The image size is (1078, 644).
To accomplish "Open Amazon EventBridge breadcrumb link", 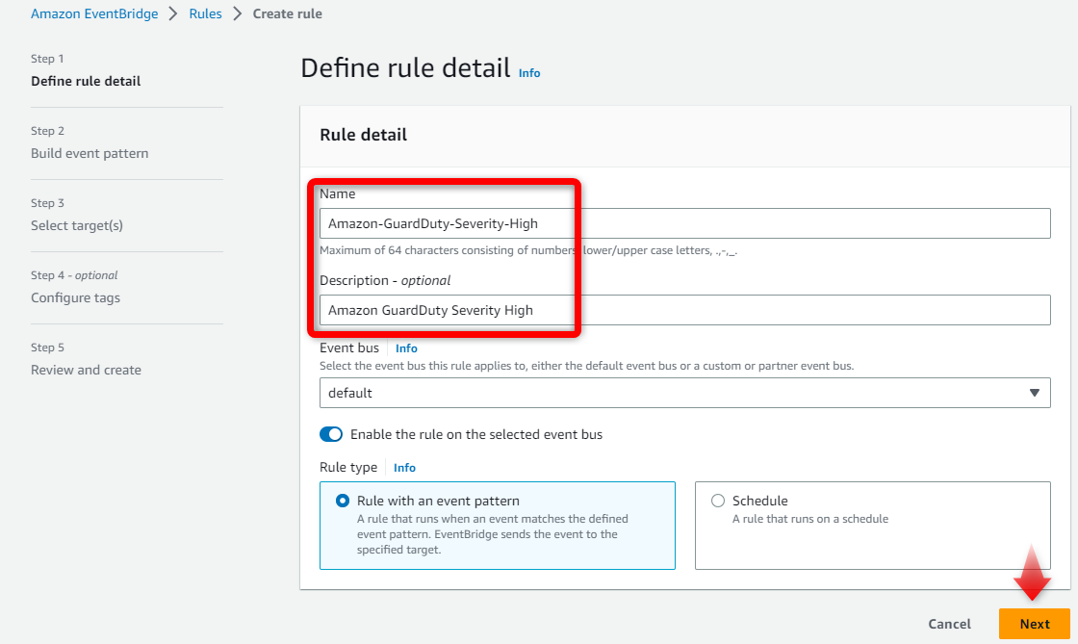I will (94, 13).
